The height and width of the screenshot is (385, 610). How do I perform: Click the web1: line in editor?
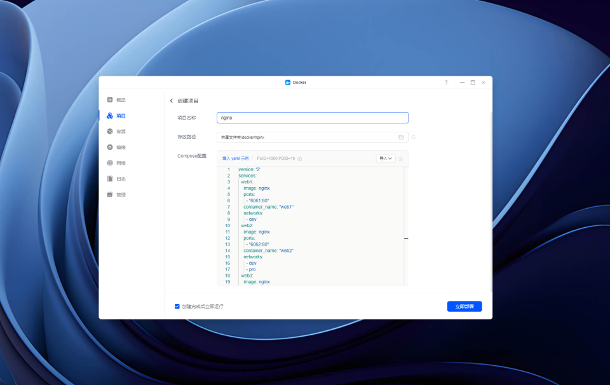pos(247,182)
